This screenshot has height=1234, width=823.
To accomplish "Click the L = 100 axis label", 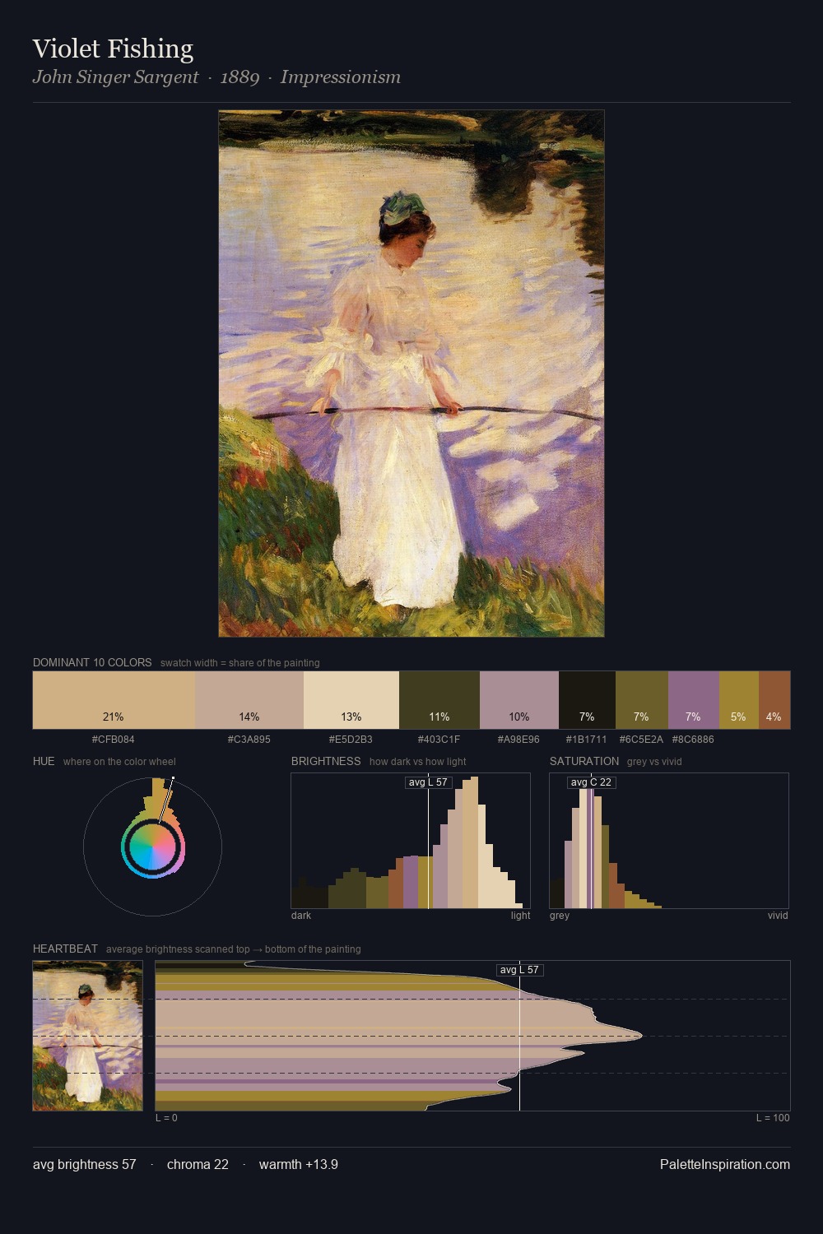I will pos(773,1118).
